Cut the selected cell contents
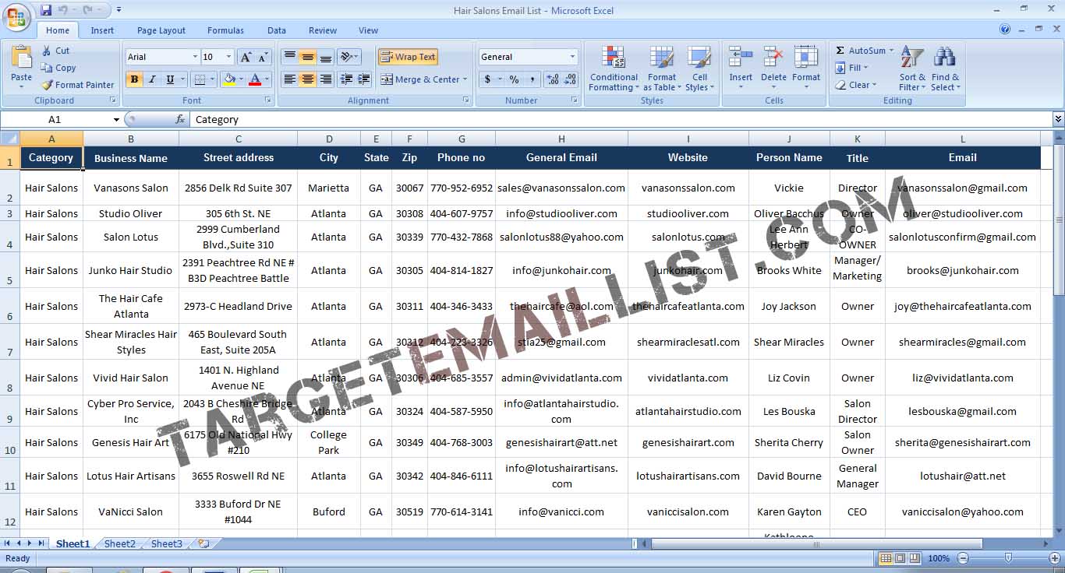 coord(55,51)
